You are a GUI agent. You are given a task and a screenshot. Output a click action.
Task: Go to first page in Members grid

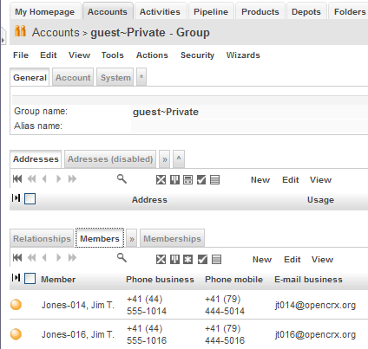pyautogui.click(x=17, y=257)
